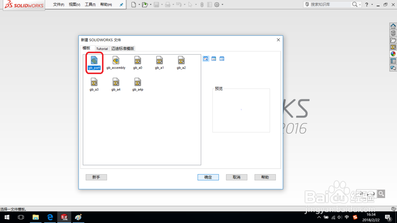Switch to list view of templates
The image size is (397, 223).
(214, 59)
